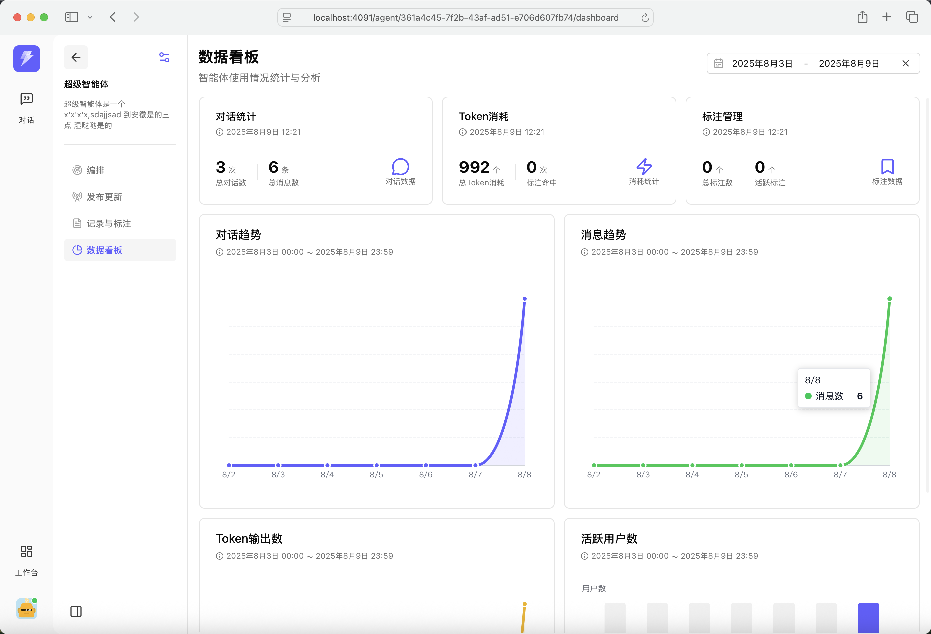Screen dimensions: 931x634
Task: Click info icon under 对话趋势 title
Action: [220, 252]
